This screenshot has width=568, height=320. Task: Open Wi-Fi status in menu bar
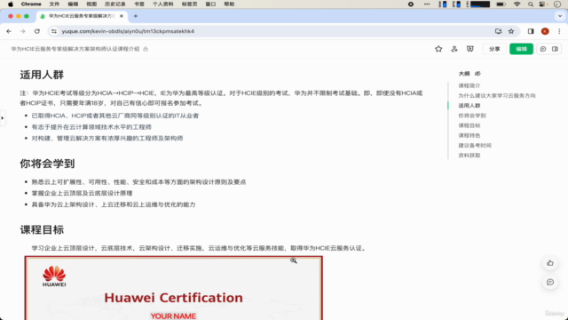(x=517, y=4)
